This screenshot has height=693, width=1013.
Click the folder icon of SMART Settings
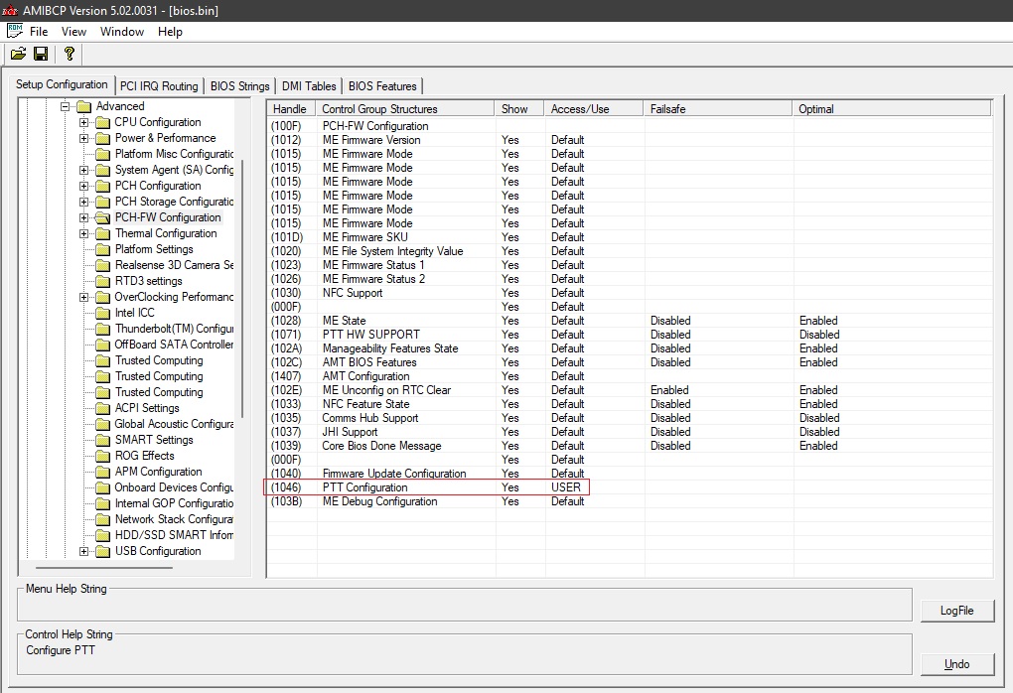tap(102, 441)
